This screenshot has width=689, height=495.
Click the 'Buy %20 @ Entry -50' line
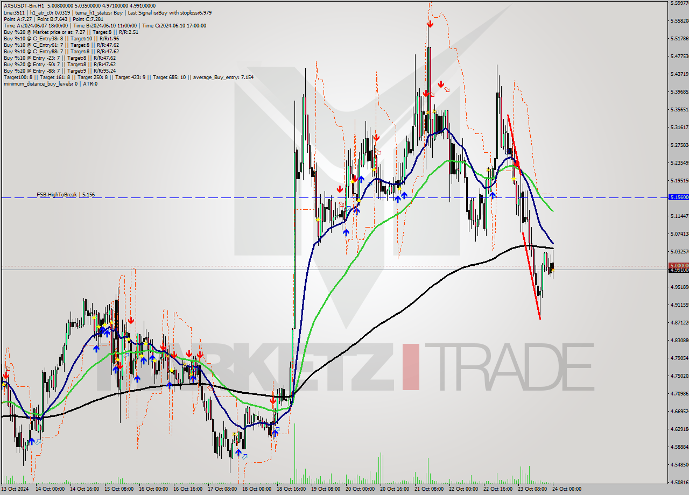click(x=59, y=65)
